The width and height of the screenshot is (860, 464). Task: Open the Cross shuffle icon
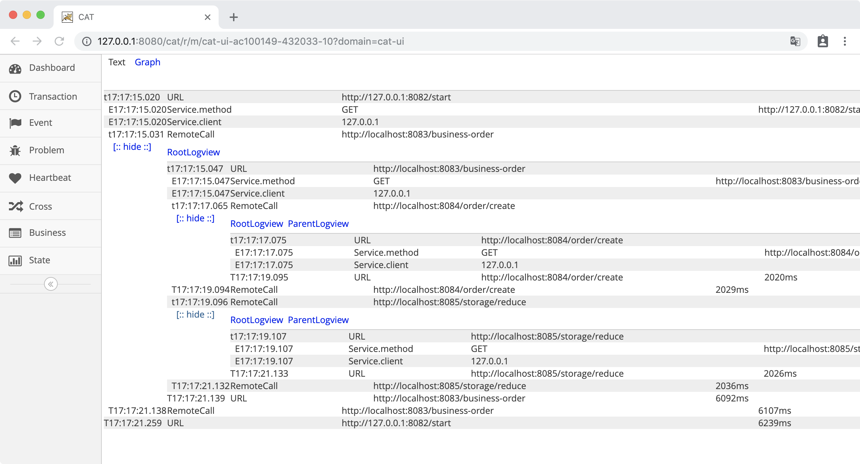pyautogui.click(x=16, y=206)
